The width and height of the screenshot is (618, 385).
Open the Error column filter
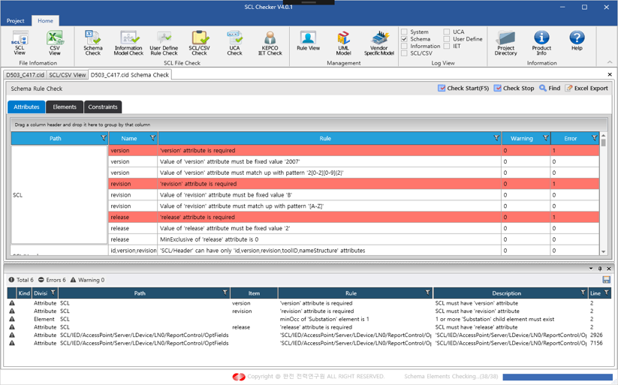point(594,138)
